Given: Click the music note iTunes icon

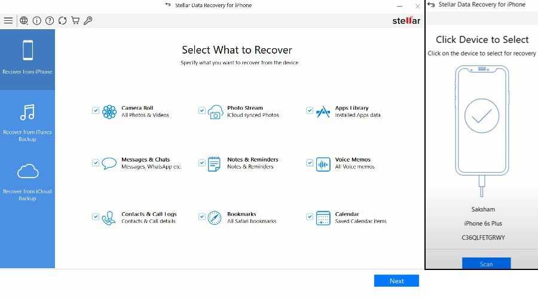Looking at the screenshot, I should pyautogui.click(x=27, y=112).
